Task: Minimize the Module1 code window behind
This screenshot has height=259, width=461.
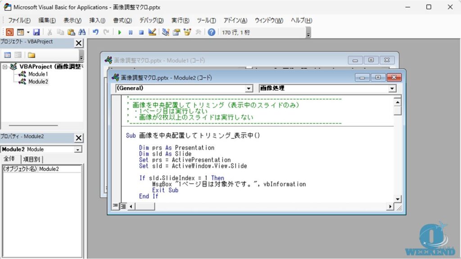Action: click(355, 60)
